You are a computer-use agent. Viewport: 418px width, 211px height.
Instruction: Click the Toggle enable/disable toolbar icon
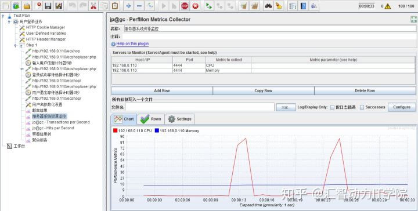[x=150, y=6]
